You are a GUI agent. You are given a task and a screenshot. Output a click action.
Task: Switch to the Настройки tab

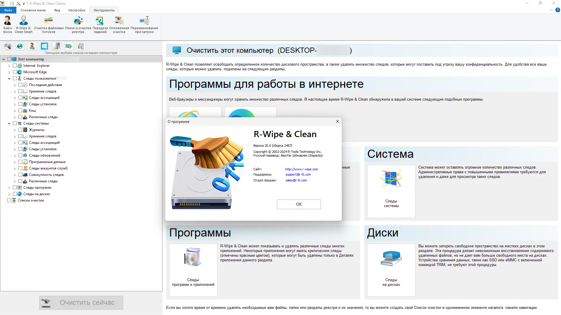(76, 10)
